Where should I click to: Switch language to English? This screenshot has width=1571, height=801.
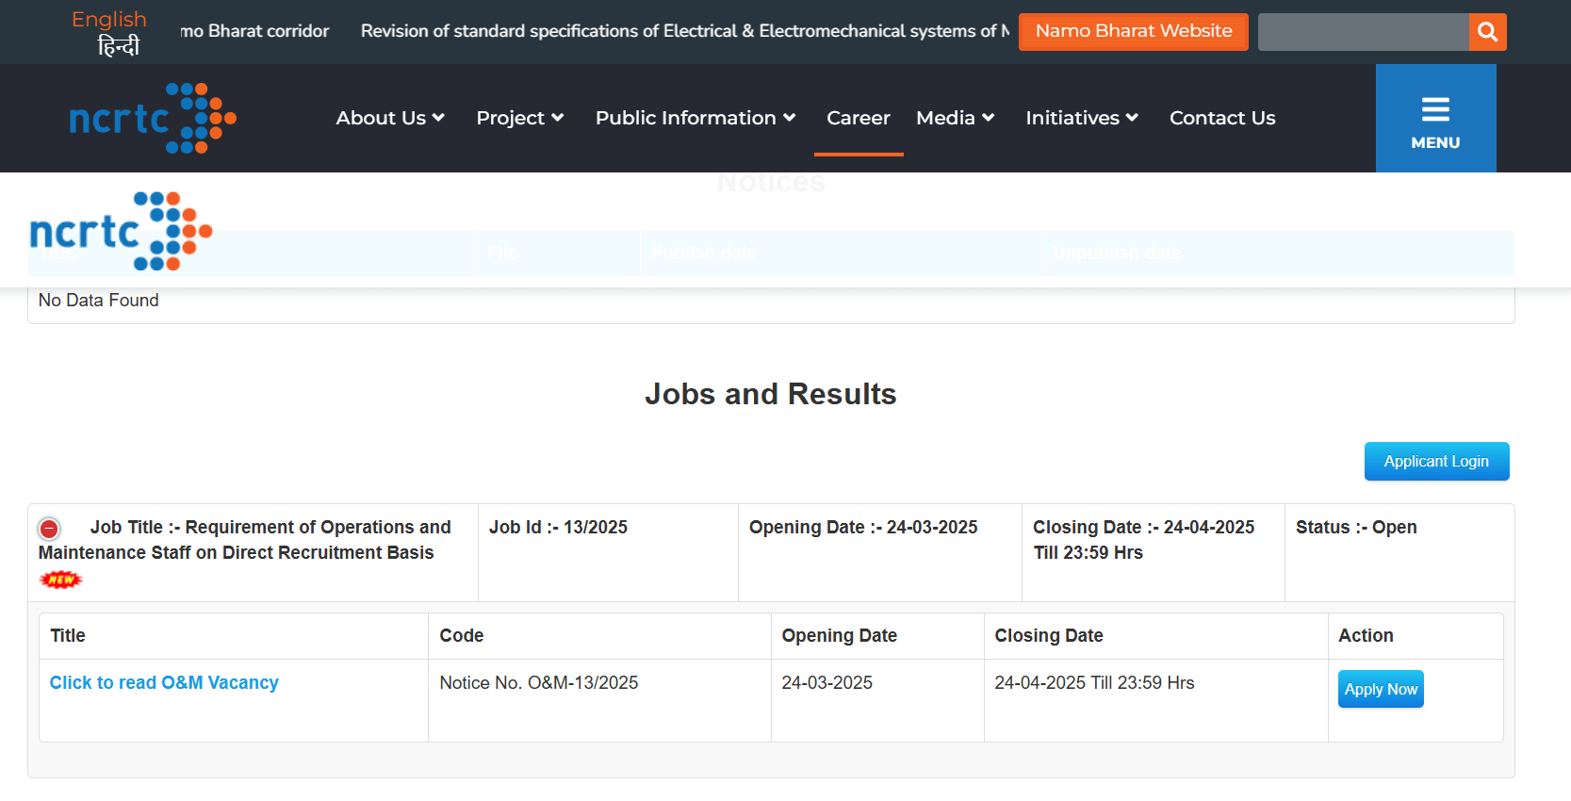(109, 20)
